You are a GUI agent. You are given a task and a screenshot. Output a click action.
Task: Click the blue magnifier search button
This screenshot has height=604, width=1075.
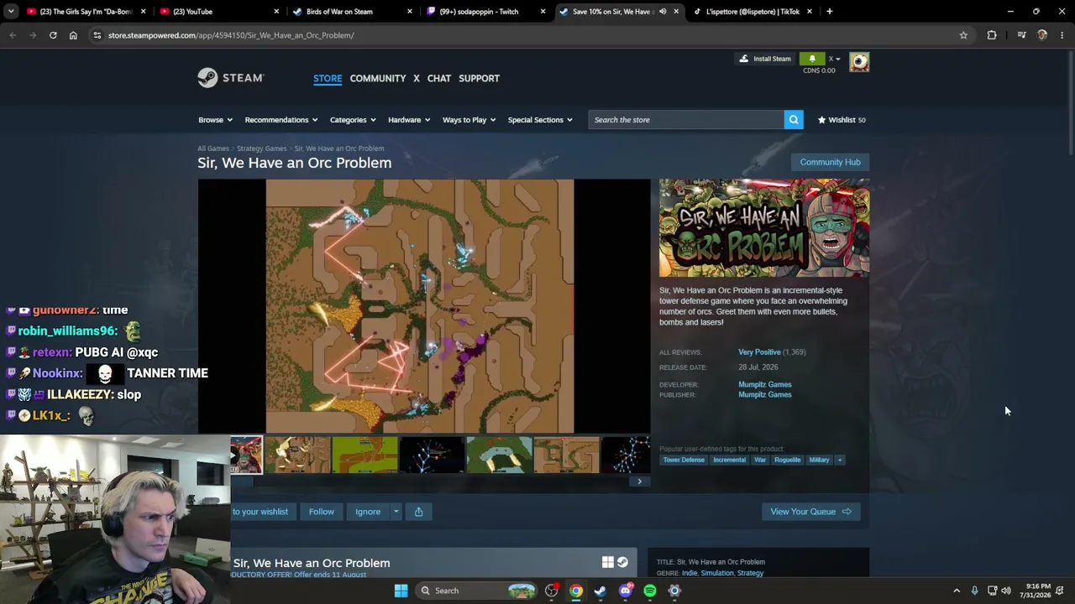pyautogui.click(x=794, y=120)
